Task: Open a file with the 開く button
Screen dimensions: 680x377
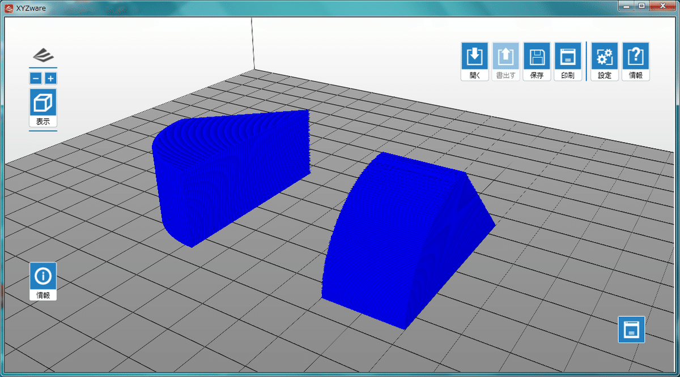Action: pos(474,62)
